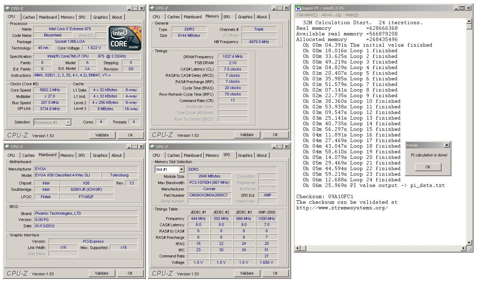
Task: Open Graphics tab in CPU-Z Memory window
Action: (245, 17)
